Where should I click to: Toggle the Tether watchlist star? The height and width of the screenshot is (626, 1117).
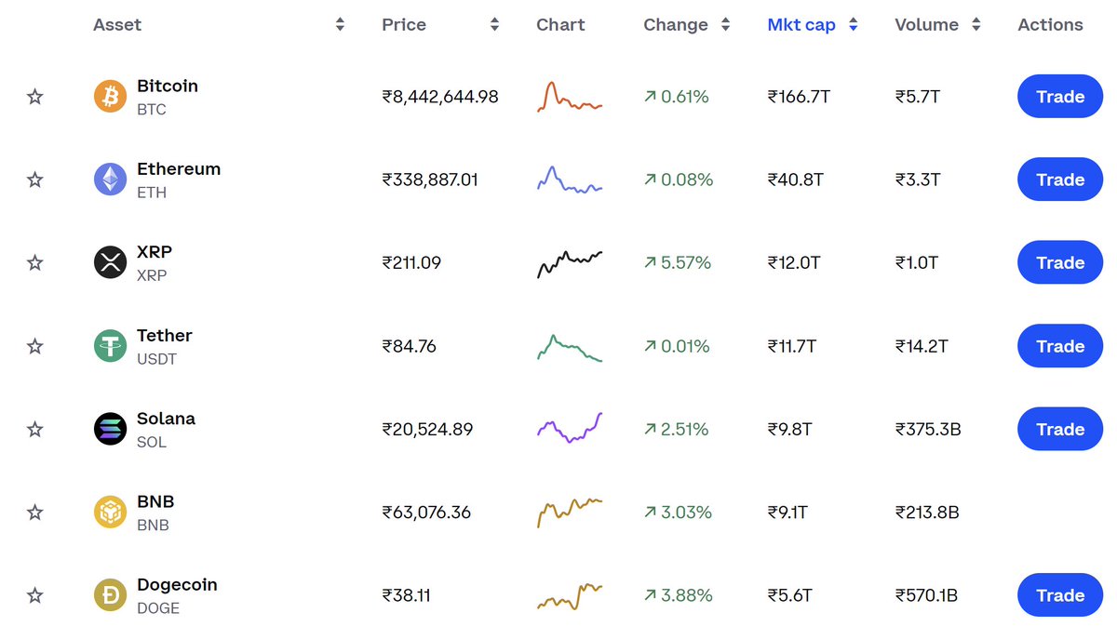click(34, 346)
